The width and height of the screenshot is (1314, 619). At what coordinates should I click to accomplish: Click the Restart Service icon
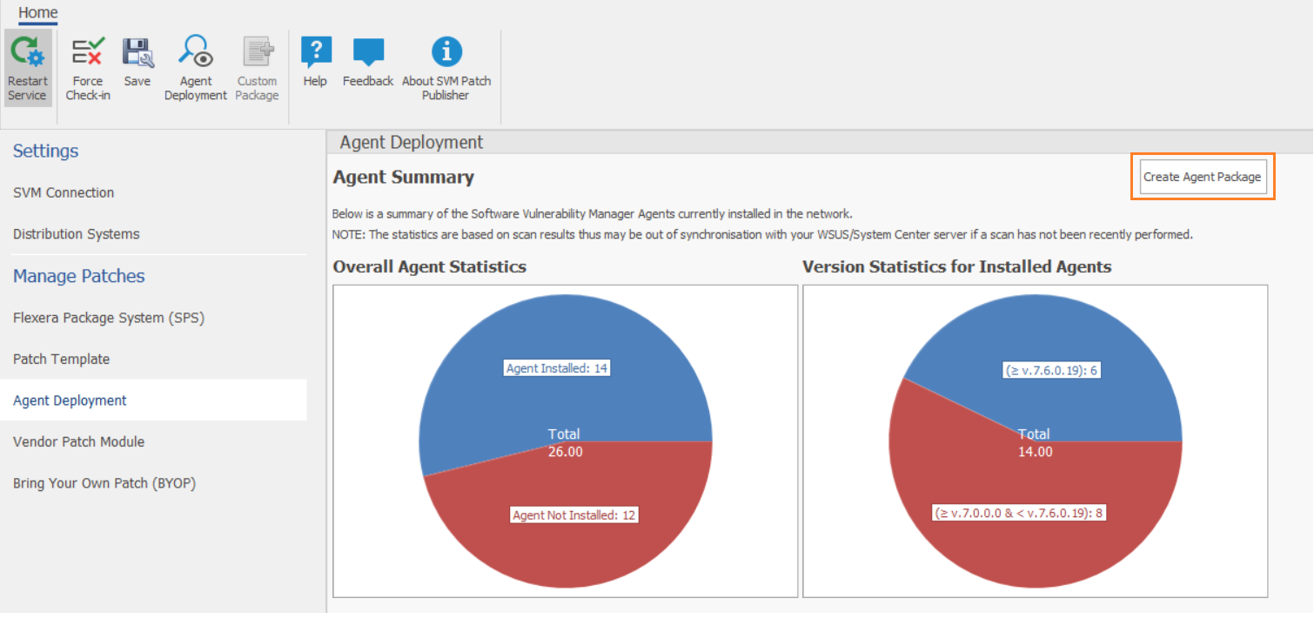point(27,54)
